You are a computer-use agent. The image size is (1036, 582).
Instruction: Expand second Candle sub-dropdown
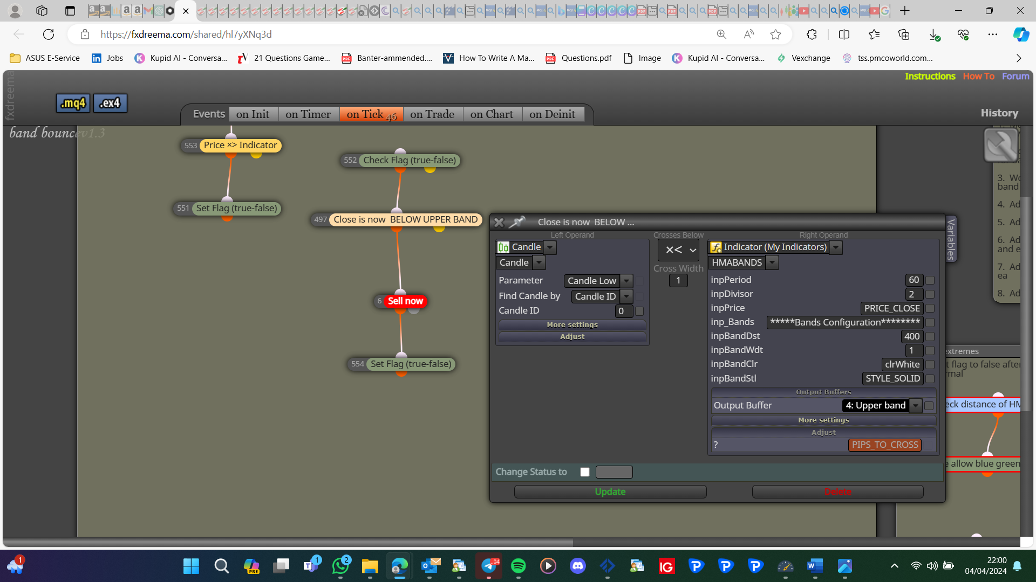click(x=539, y=262)
